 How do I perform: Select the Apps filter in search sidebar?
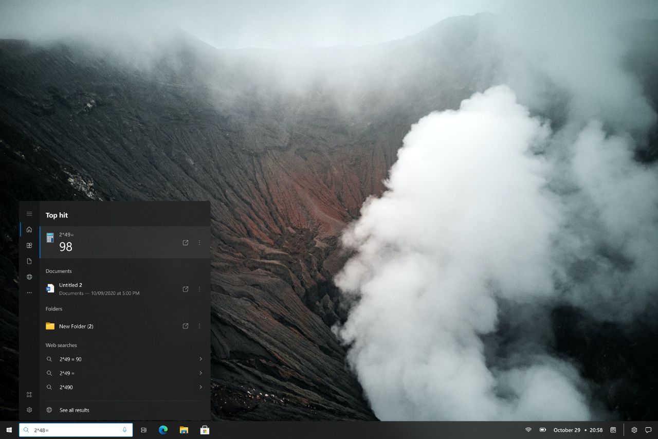click(29, 245)
